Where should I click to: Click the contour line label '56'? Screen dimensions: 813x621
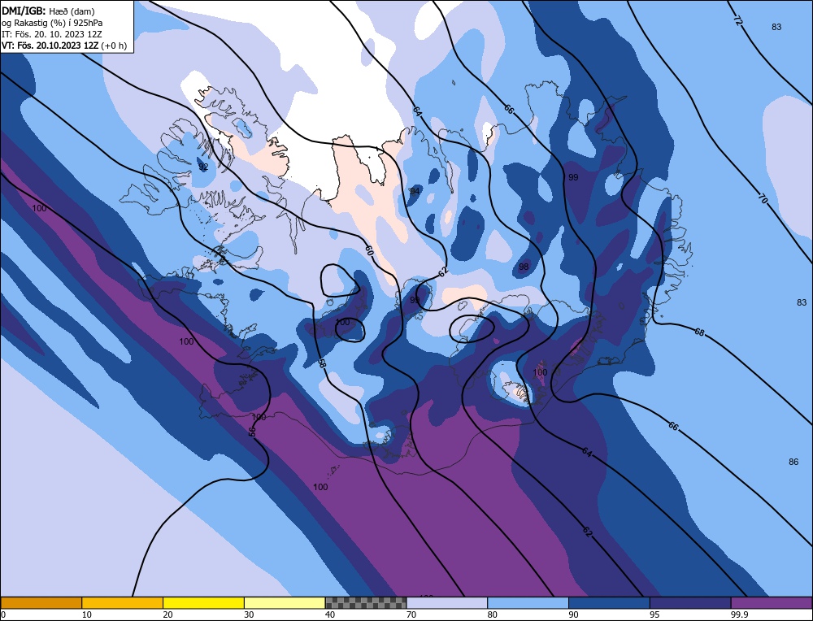point(252,432)
